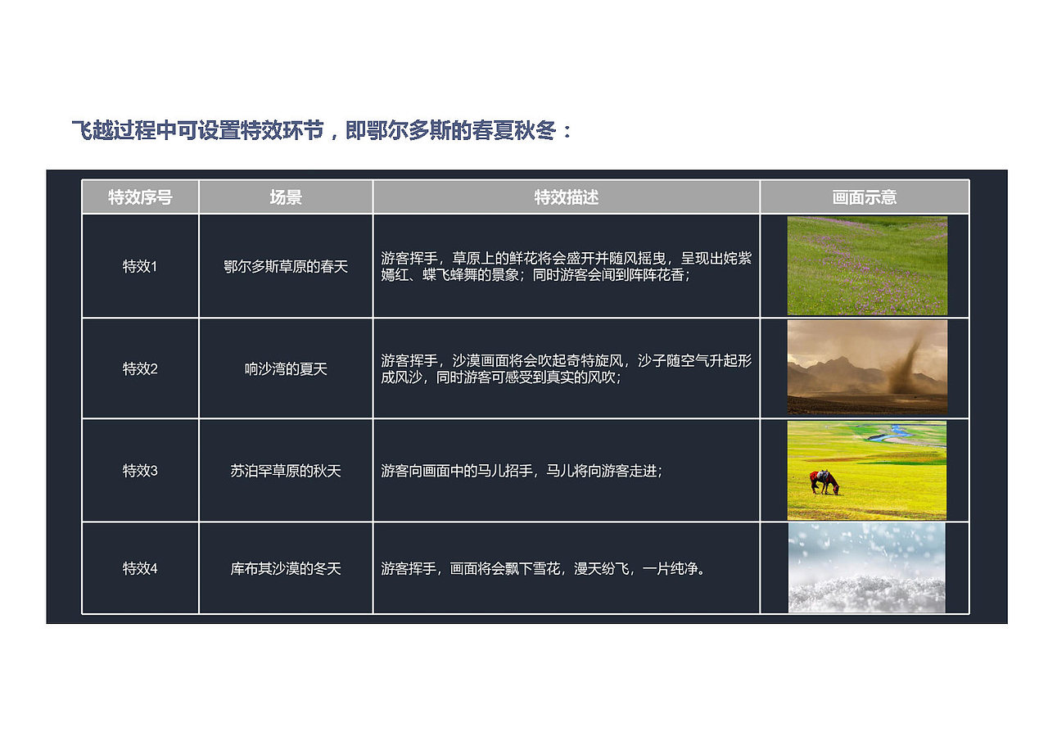This screenshot has width=1048, height=741.
Task: Click the description about 奇特旋风 sandstorm
Action: (x=567, y=368)
